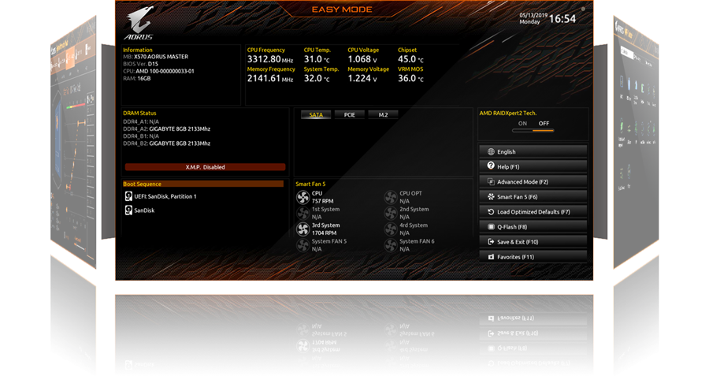
Task: Click the VRM MOS 36.0 °C value
Action: coord(410,78)
